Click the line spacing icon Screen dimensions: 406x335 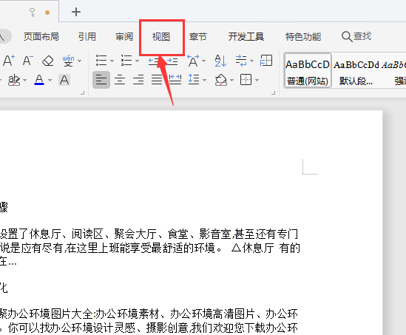[x=194, y=80]
